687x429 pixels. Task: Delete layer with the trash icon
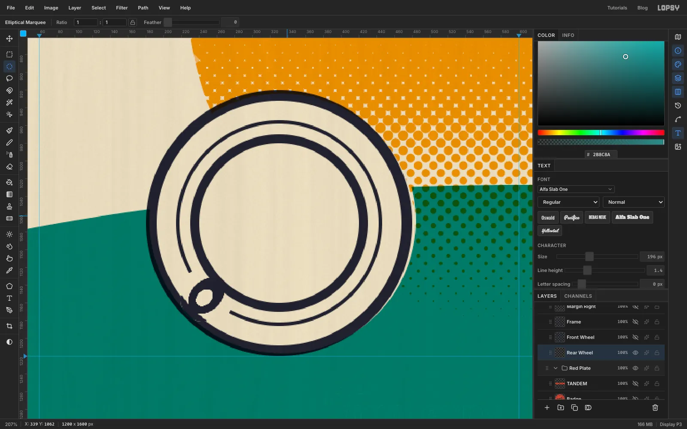tap(655, 408)
